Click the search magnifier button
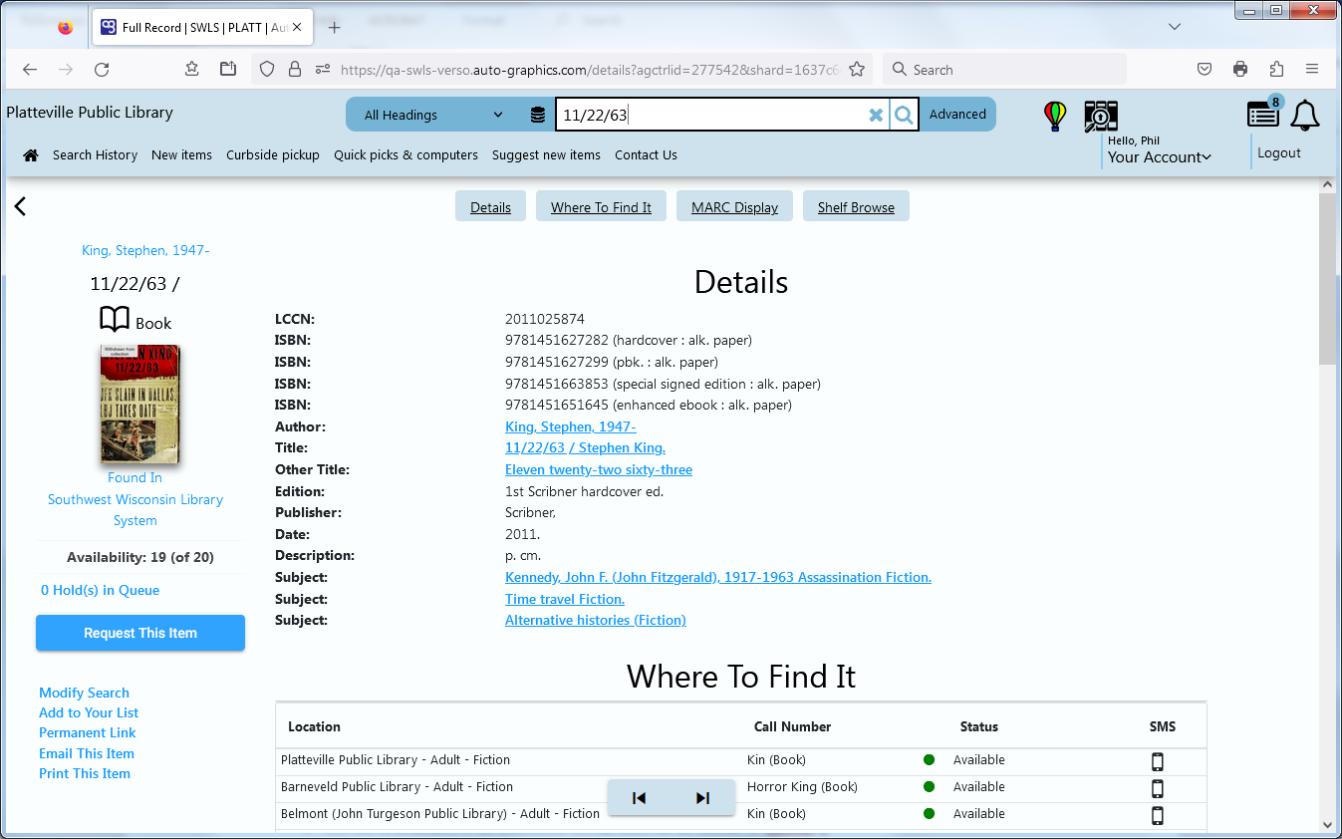 point(904,115)
